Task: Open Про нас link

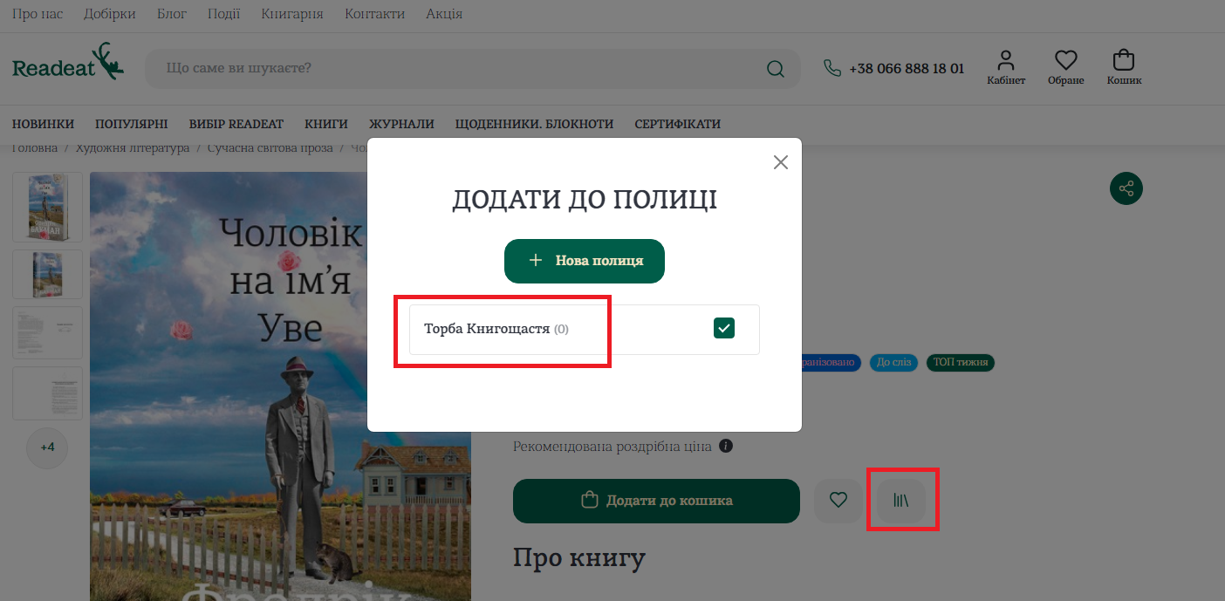Action: click(x=38, y=14)
